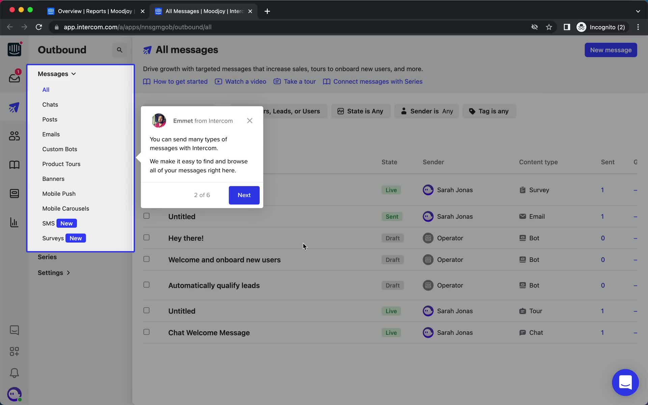This screenshot has width=648, height=405.
Task: Select Chats in Messages list
Action: point(50,105)
